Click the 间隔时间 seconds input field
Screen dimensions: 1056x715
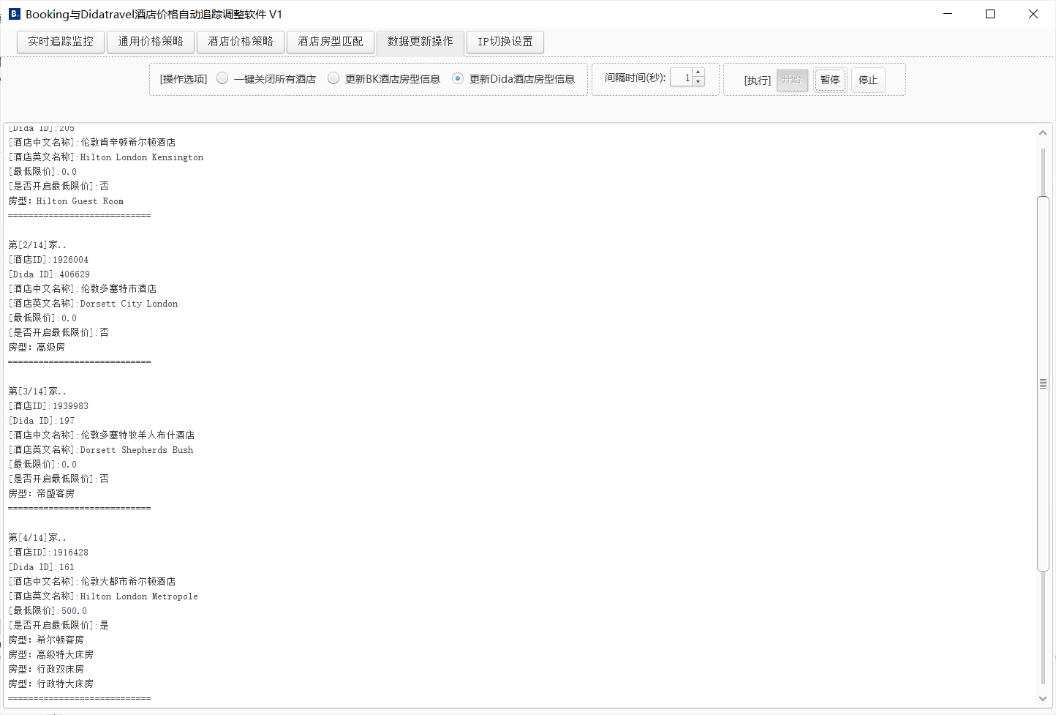pyautogui.click(x=682, y=78)
